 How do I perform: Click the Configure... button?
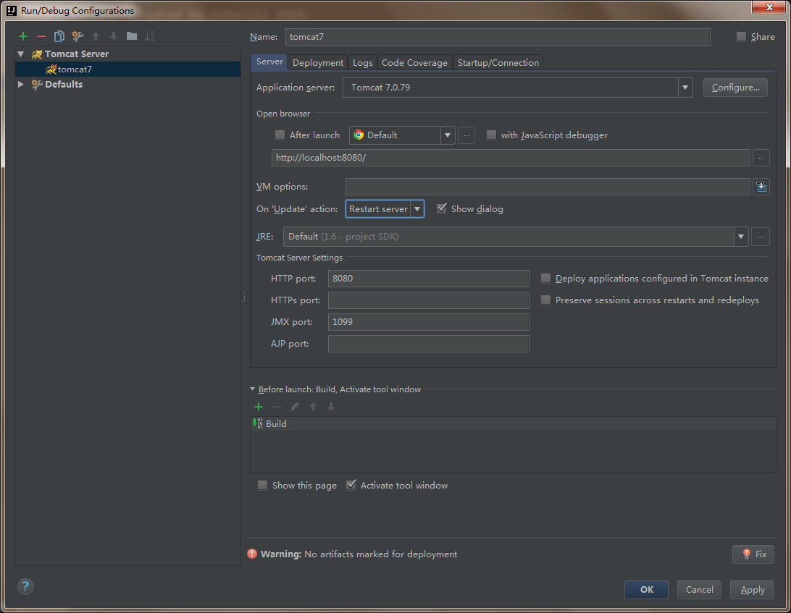click(x=735, y=88)
